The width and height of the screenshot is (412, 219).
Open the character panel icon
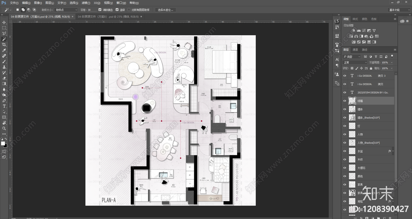click(x=337, y=60)
